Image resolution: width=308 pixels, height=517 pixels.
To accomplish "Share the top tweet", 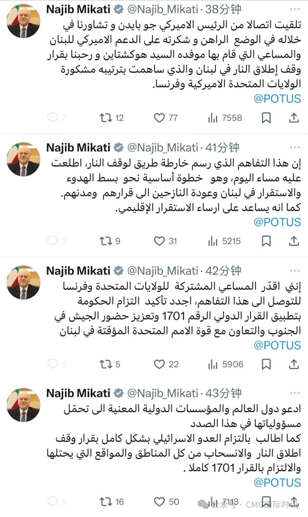I will [294, 118].
